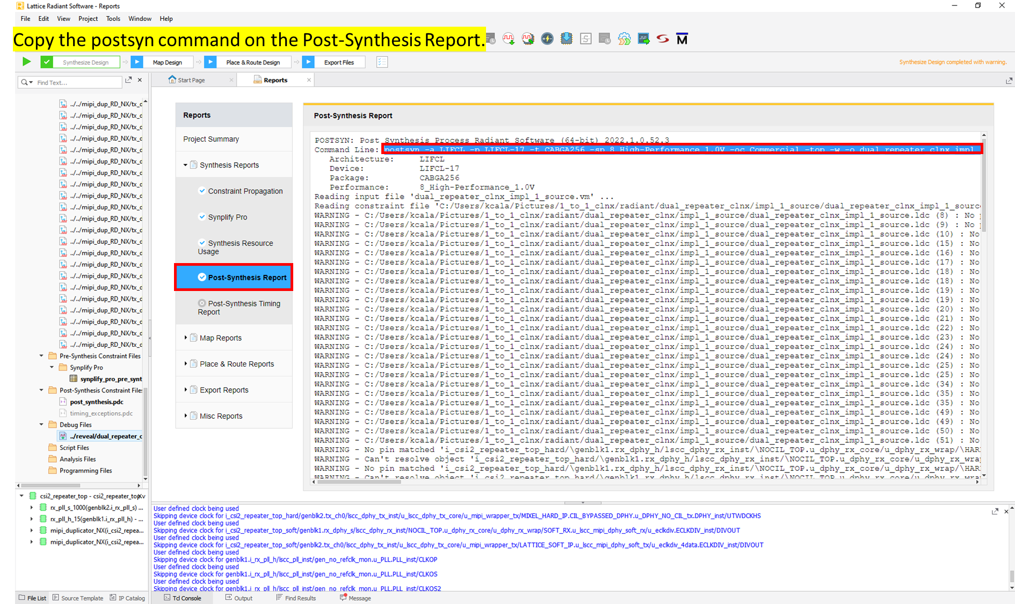Select Synplify Pro in Synthesis Reports
Screen dimensions: 1015x604
pyautogui.click(x=228, y=217)
